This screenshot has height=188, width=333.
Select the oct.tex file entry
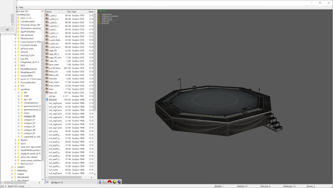pos(52,96)
